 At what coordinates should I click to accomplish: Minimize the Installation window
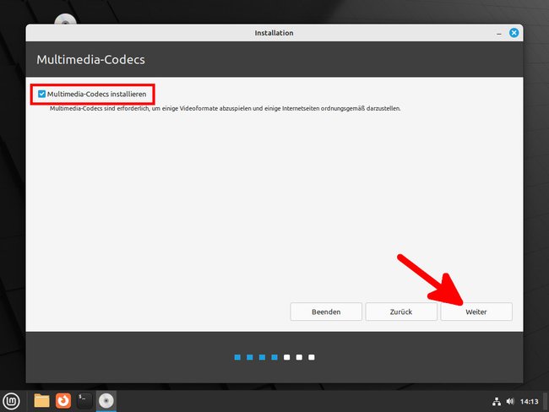pyautogui.click(x=499, y=33)
